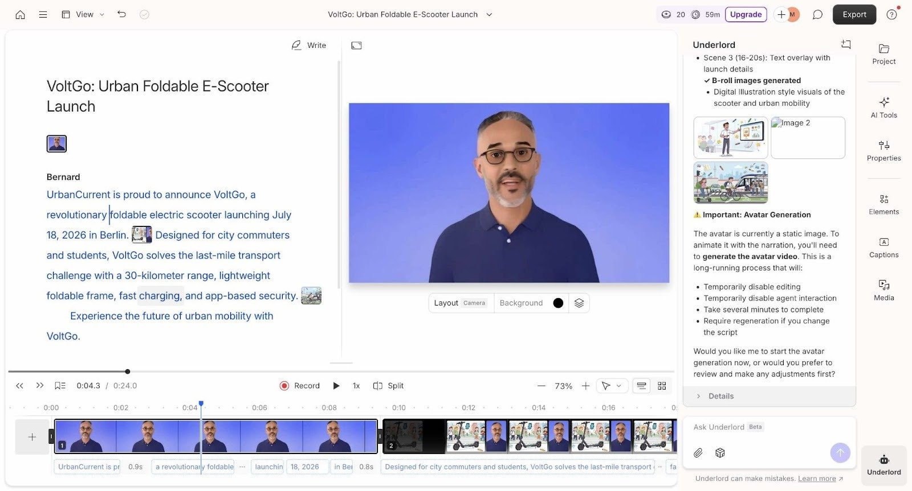912x491 pixels.
Task: Click the Upgrade button
Action: coord(746,15)
